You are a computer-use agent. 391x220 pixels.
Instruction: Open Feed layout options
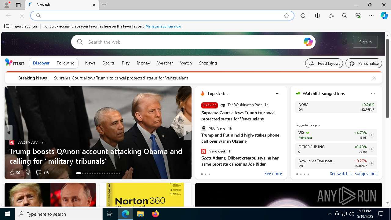[324, 63]
